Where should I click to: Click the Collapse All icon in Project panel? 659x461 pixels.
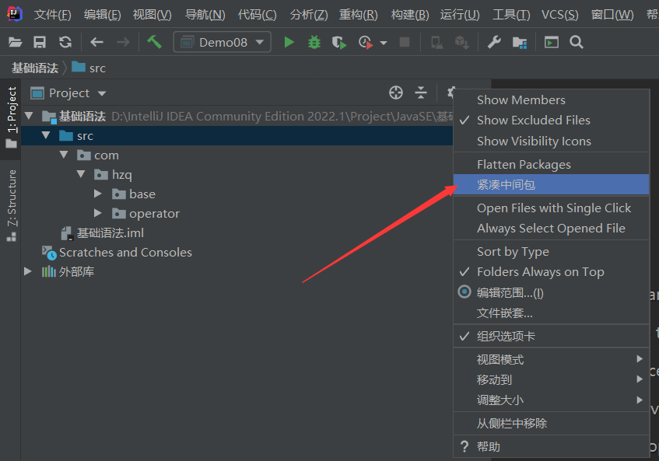point(421,93)
